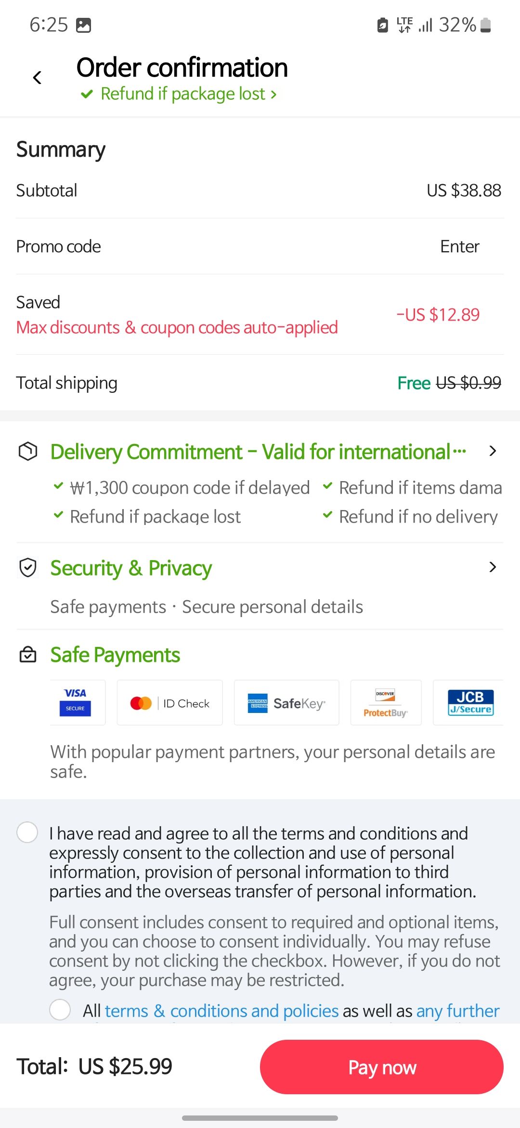Tap the American Express SafeKey logo
This screenshot has height=1128, width=520.
[286, 703]
